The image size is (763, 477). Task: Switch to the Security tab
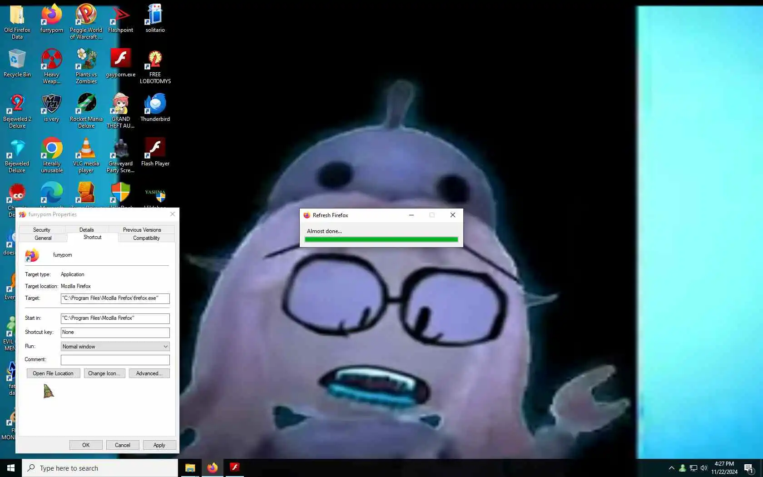[42, 230]
